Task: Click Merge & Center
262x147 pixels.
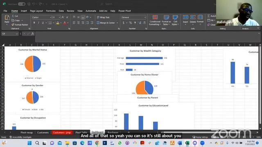Action: click(106, 23)
